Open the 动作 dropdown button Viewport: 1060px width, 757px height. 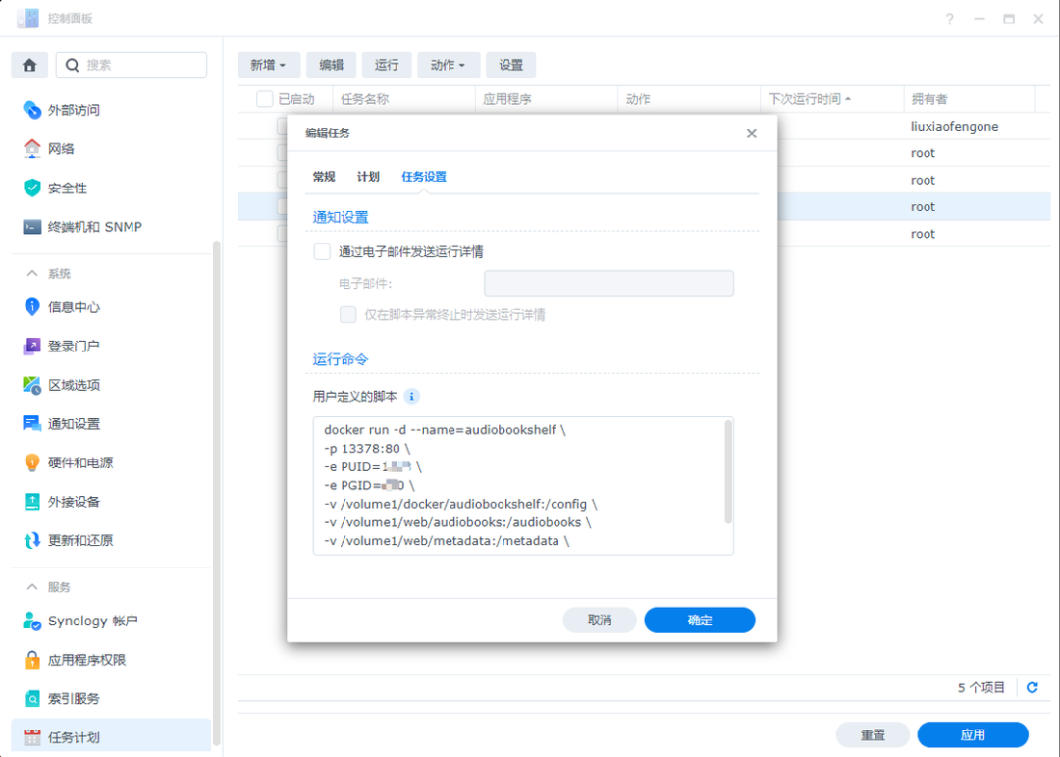coord(448,65)
